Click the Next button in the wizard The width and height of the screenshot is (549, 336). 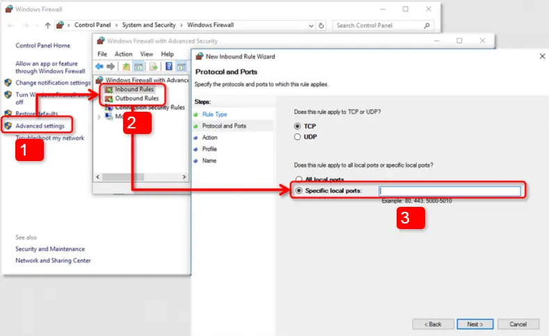pyautogui.click(x=475, y=324)
